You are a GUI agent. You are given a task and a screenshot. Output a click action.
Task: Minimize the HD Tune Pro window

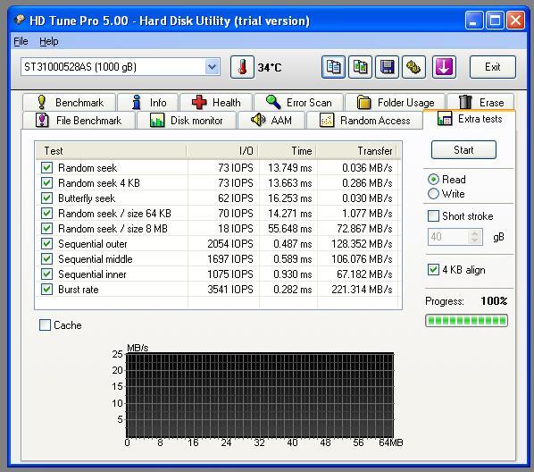(x=474, y=21)
